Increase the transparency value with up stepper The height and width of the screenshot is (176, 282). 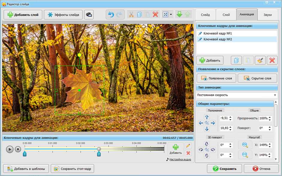270,117
